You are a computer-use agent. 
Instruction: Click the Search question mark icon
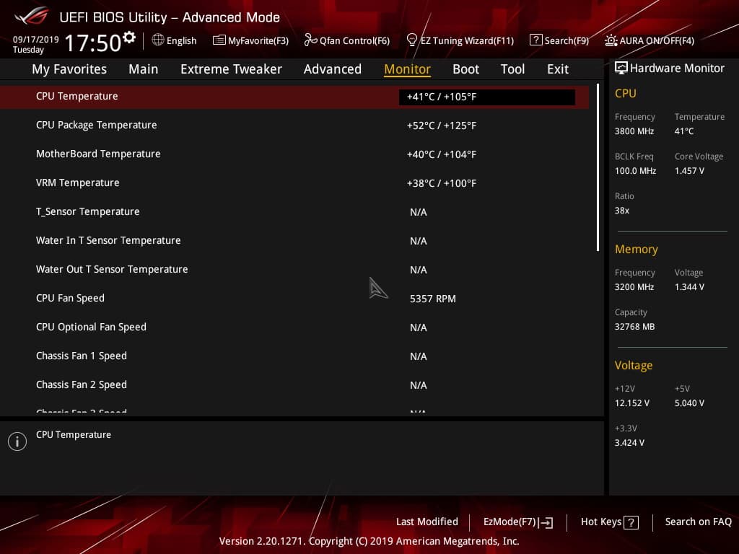536,40
